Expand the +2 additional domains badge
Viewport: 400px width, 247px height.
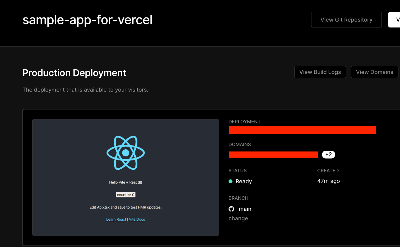pos(328,155)
